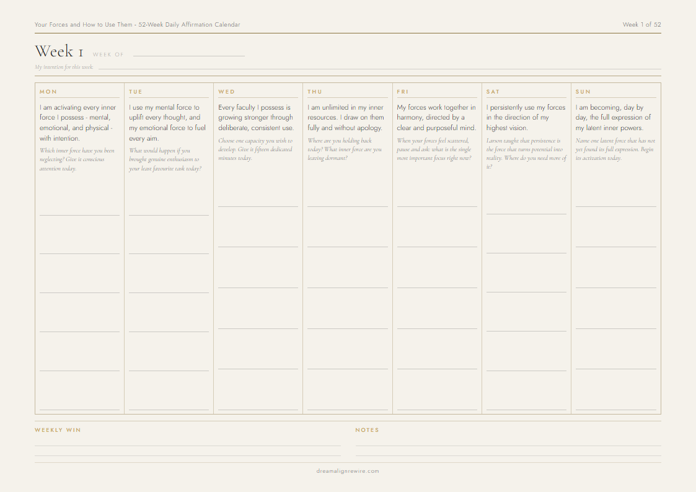This screenshot has height=492, width=696.
Task: Click the calendar title header text
Action: click(x=137, y=24)
